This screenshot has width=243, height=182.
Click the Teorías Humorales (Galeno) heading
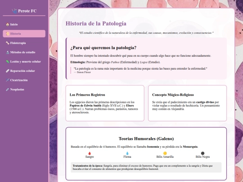[146, 138]
